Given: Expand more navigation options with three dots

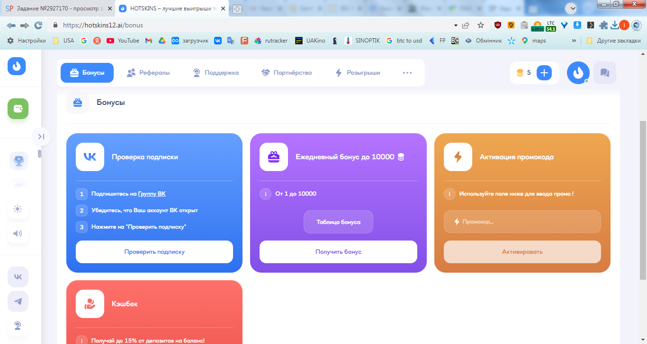Looking at the screenshot, I should 407,73.
